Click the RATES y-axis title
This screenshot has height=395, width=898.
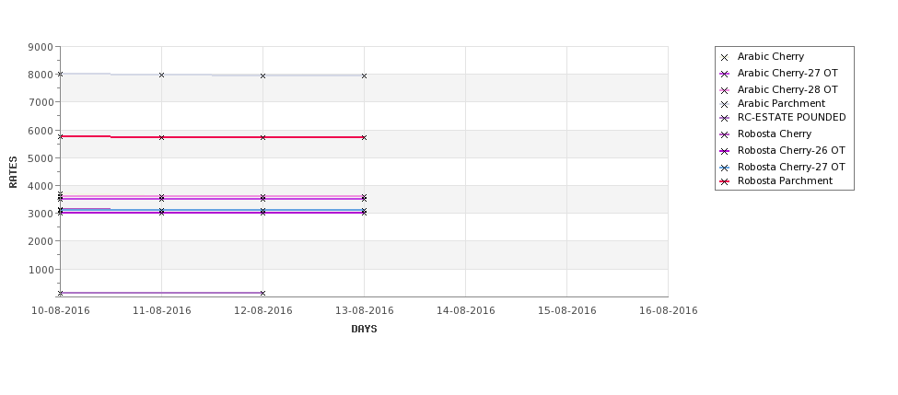click(x=13, y=172)
